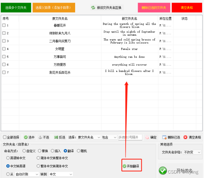Open the 包含 condition dropdown
This screenshot has width=204, height=178.
tap(109, 137)
